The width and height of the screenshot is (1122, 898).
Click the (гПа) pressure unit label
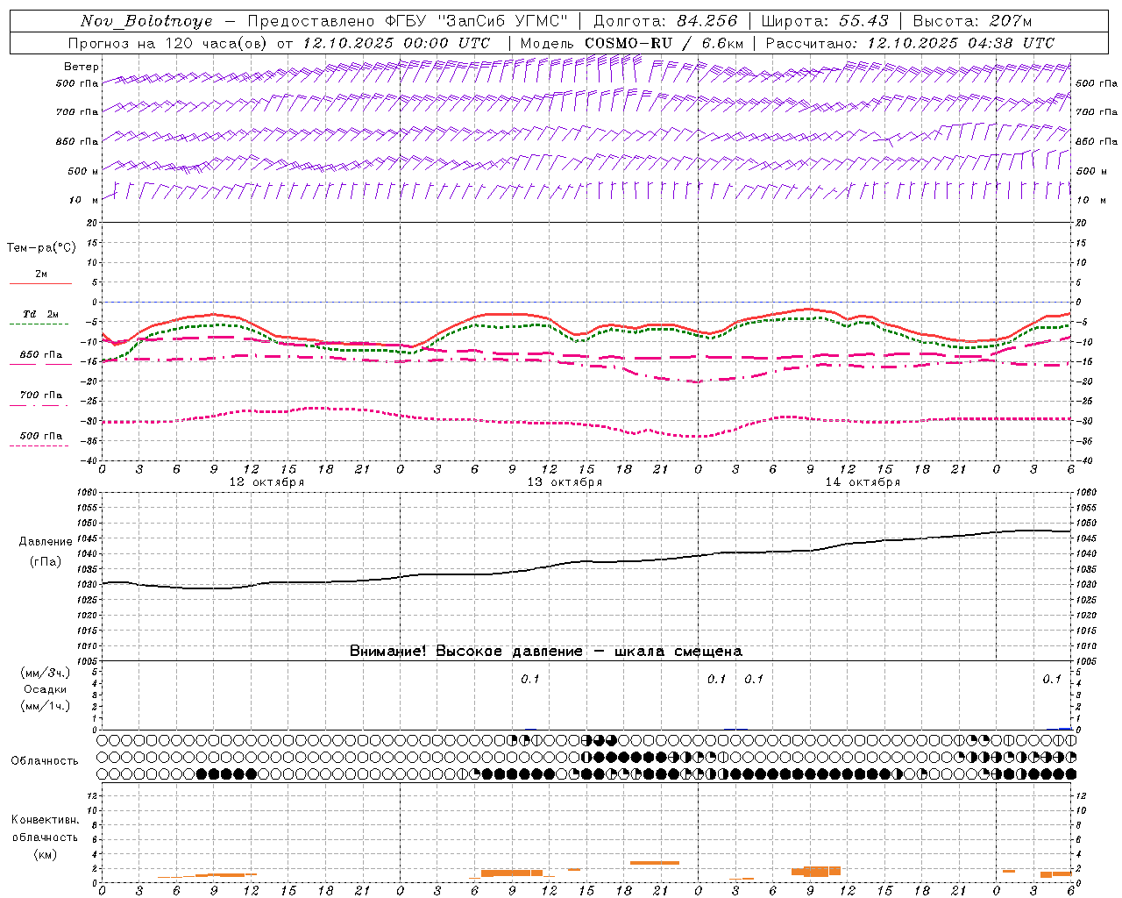45,561
